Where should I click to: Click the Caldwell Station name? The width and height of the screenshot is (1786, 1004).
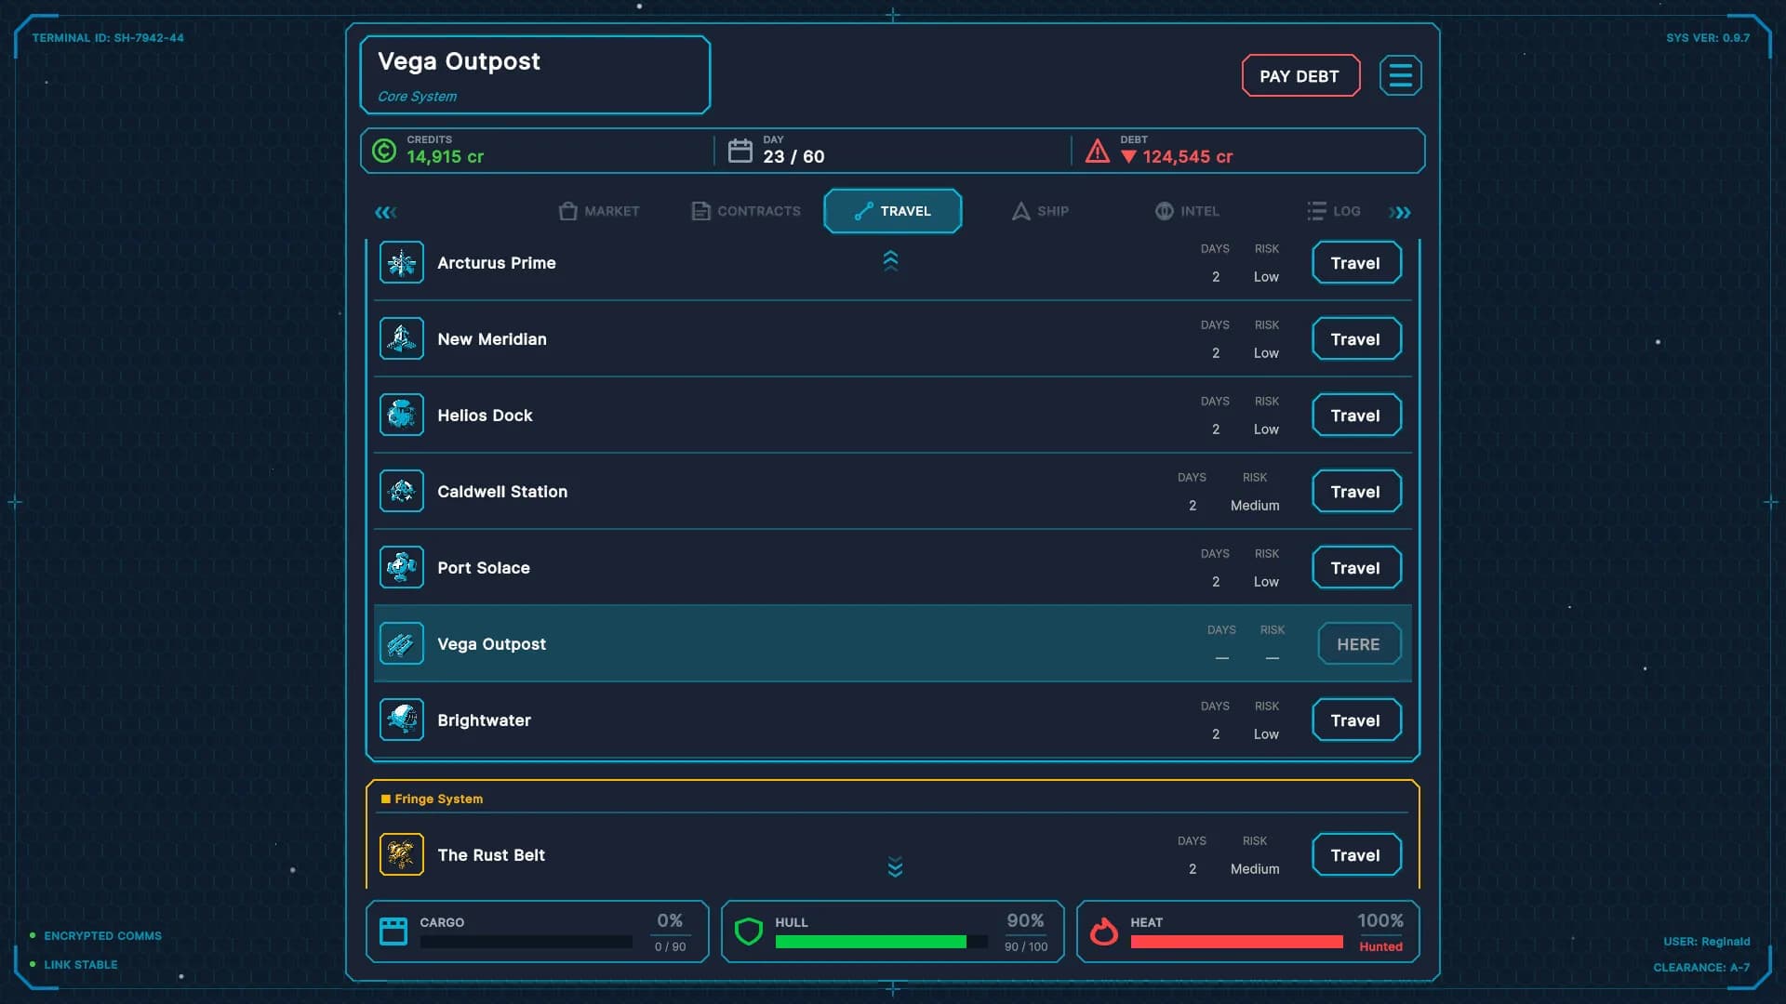pos(502,492)
